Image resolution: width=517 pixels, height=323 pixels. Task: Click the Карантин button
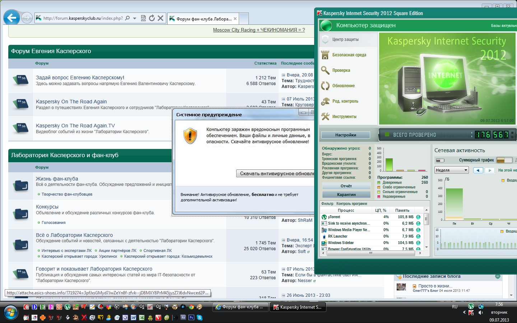coord(346,195)
